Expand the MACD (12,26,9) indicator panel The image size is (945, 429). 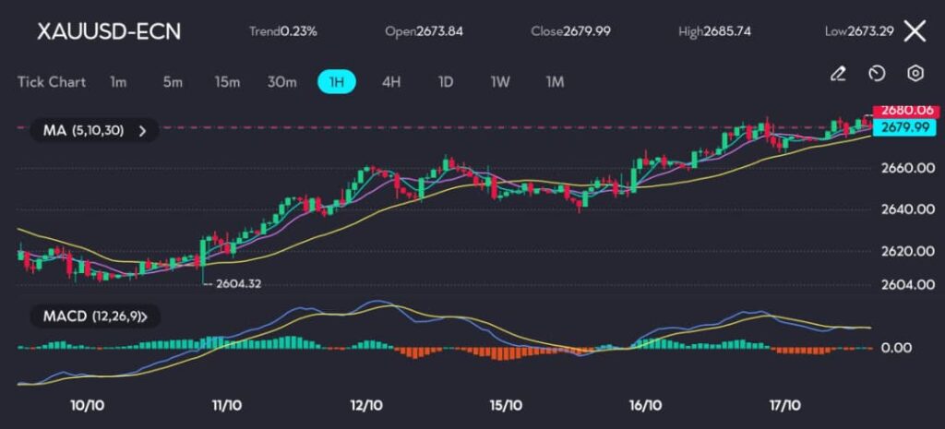[101, 316]
